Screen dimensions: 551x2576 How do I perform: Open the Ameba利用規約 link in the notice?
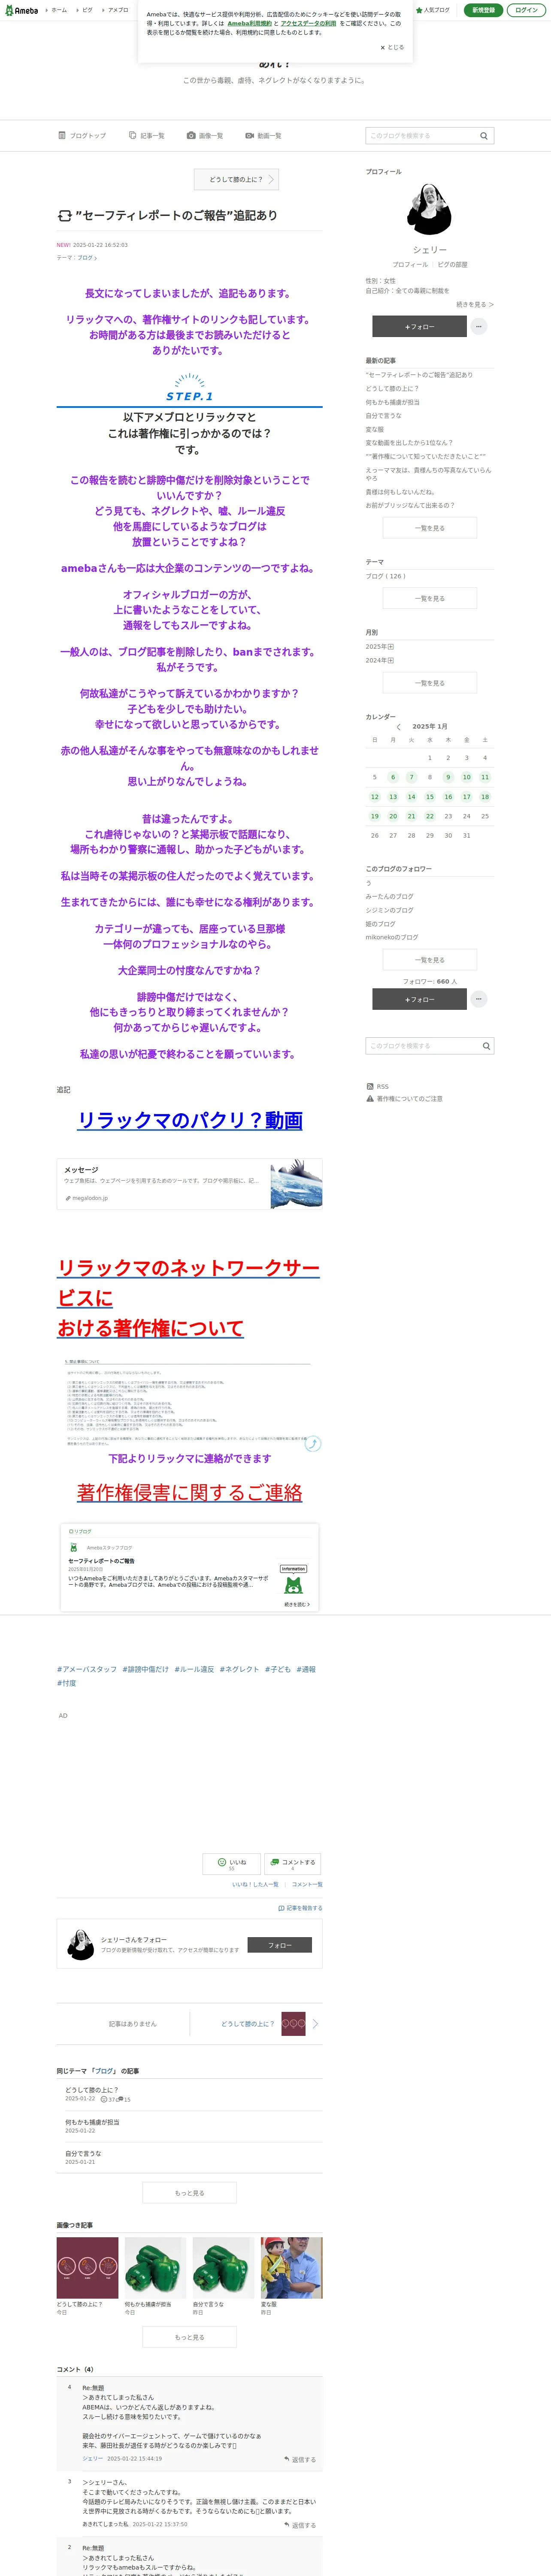click(249, 23)
